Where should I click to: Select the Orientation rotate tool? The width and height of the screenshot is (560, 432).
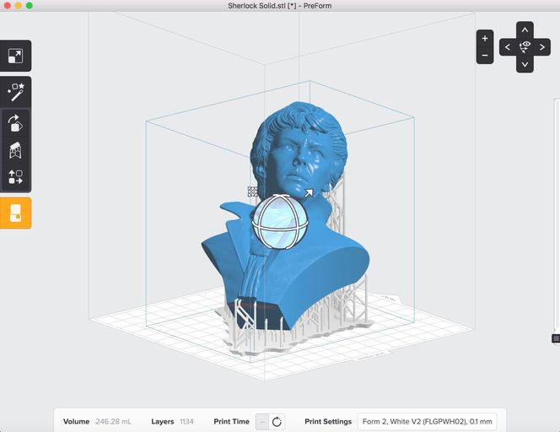15,124
